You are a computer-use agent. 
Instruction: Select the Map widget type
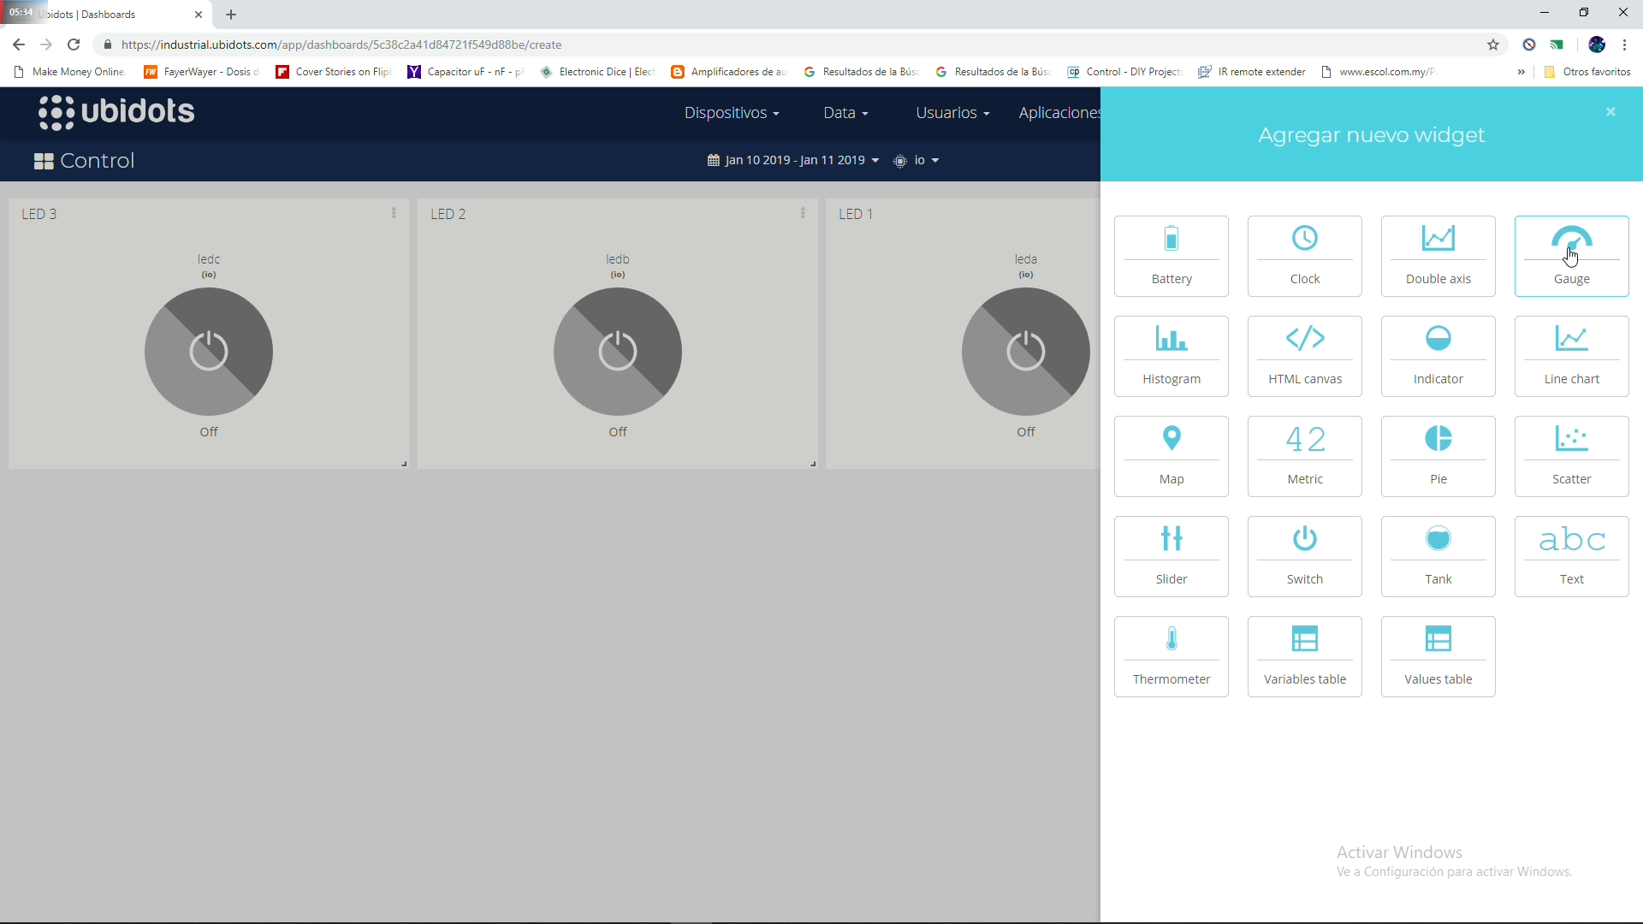1171,456
